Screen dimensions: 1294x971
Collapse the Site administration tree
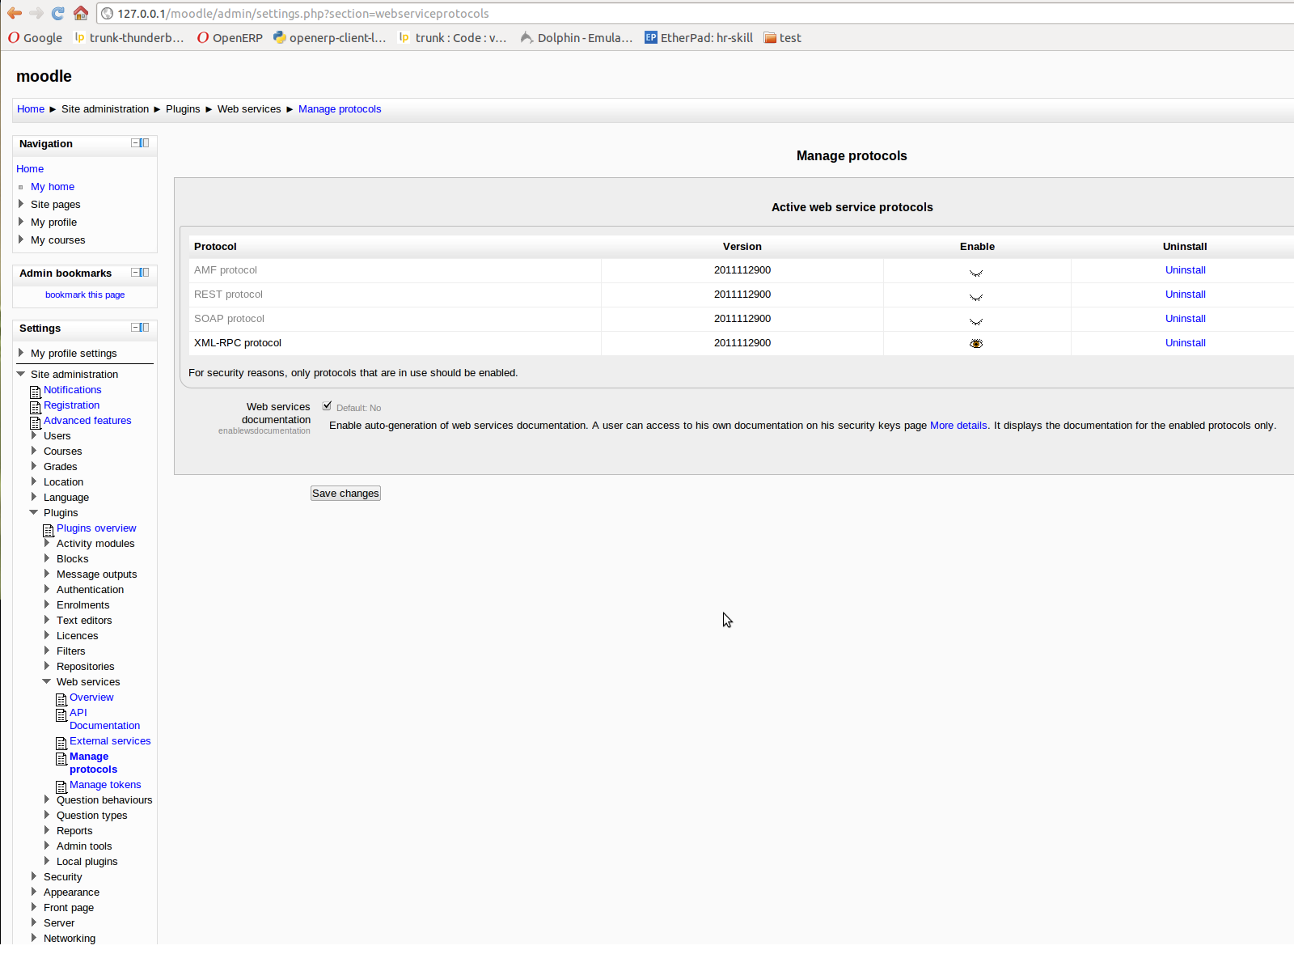[x=21, y=374]
